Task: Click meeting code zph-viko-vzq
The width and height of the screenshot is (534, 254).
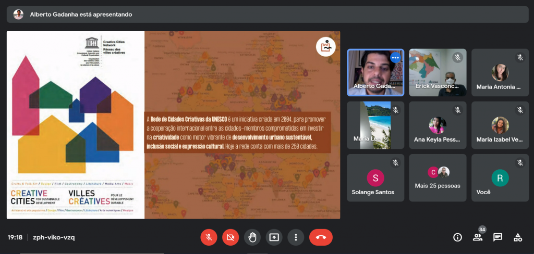Action: (54, 237)
